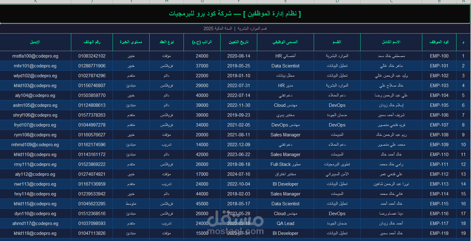The height and width of the screenshot is (241, 471).
Task: Select the title banner cell of the sheet
Action: coord(235,14)
